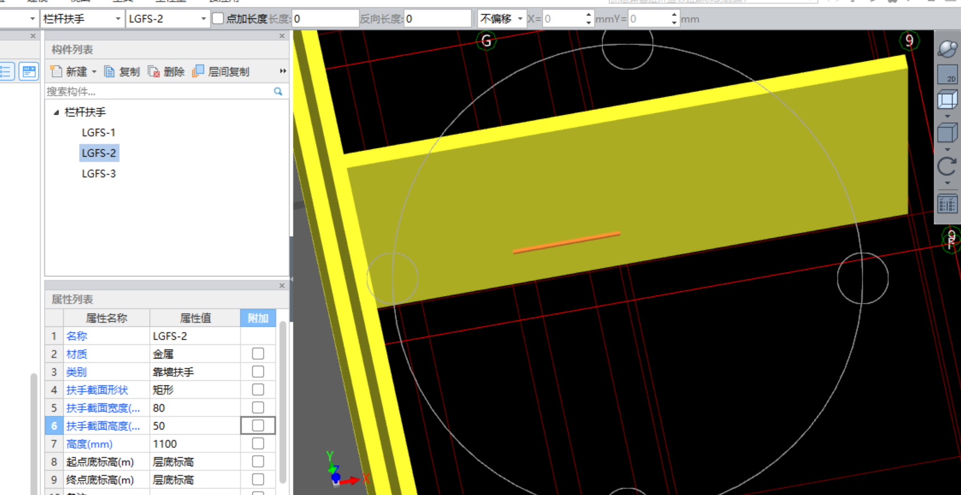
Task: Click the 材质 value 金属 cell
Action: coord(195,354)
